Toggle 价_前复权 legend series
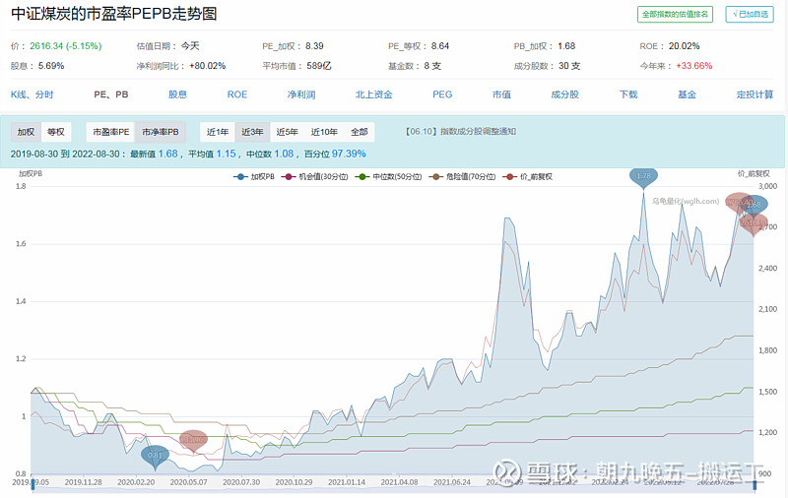The width and height of the screenshot is (788, 498). pyautogui.click(x=528, y=177)
